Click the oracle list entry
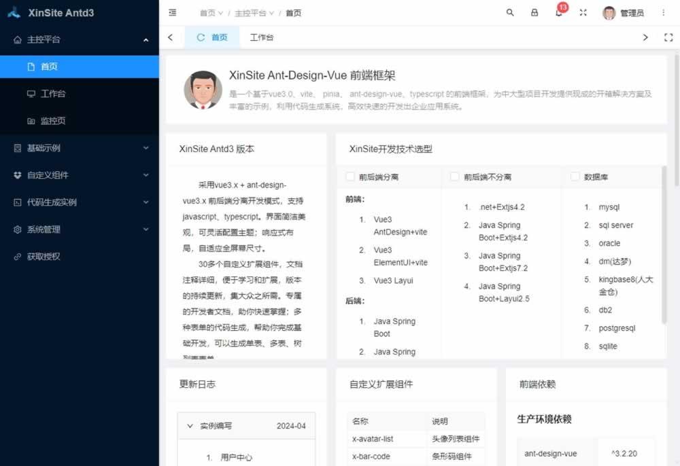 [x=609, y=243]
